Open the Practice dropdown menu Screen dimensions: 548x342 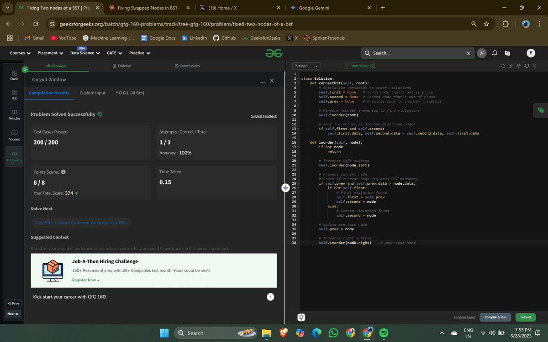tap(140, 53)
